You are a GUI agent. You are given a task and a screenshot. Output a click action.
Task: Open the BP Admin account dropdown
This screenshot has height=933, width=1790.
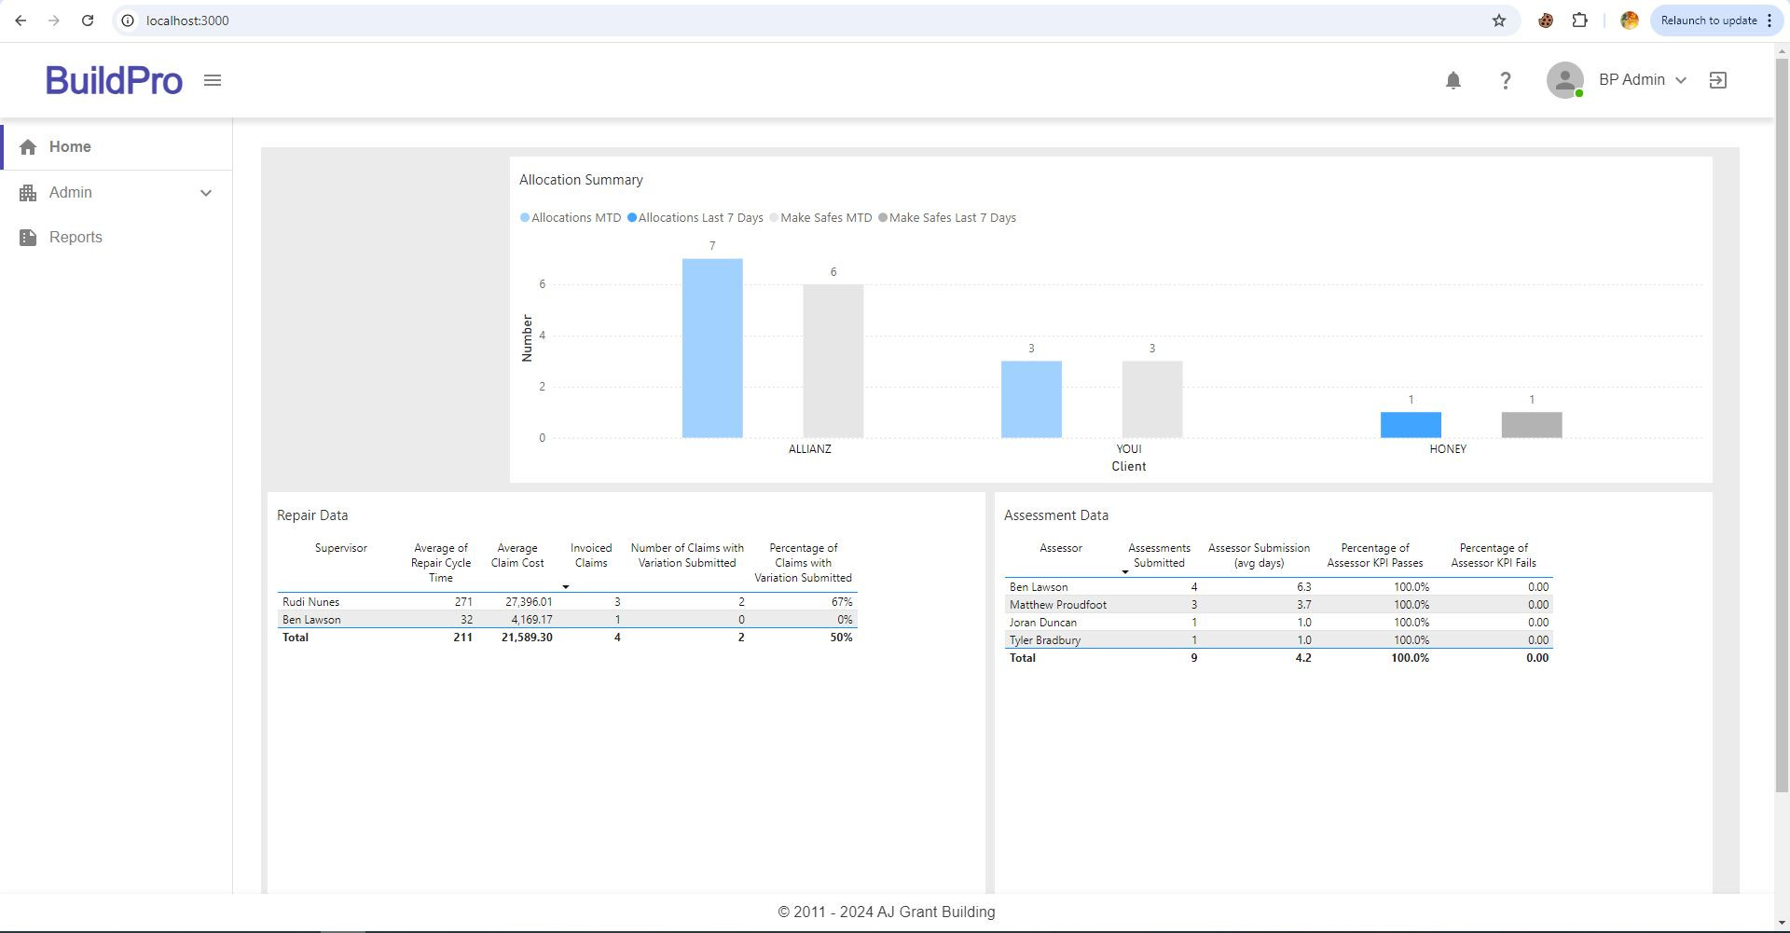click(1643, 80)
